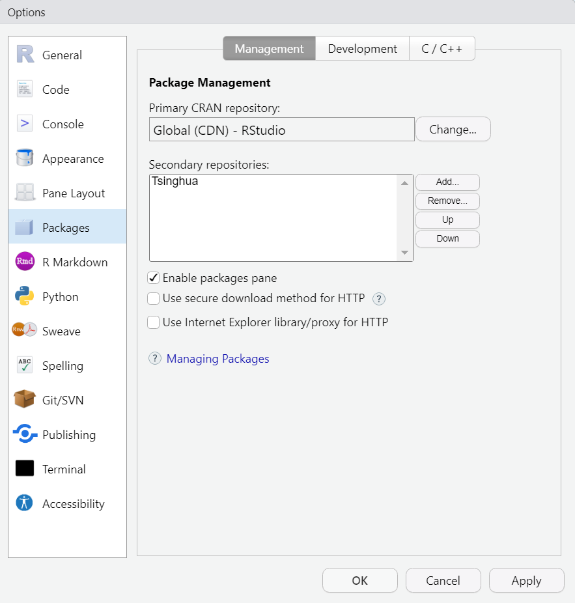The width and height of the screenshot is (575, 603).
Task: Click Remove... repository button
Action: pos(447,201)
